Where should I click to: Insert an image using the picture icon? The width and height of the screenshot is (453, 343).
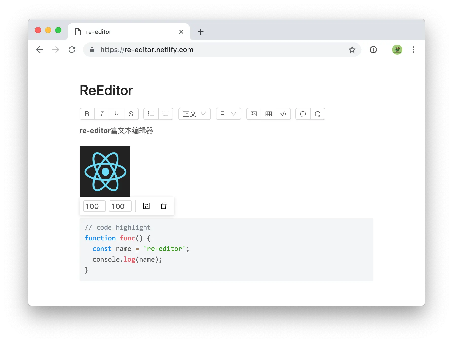pyautogui.click(x=254, y=114)
